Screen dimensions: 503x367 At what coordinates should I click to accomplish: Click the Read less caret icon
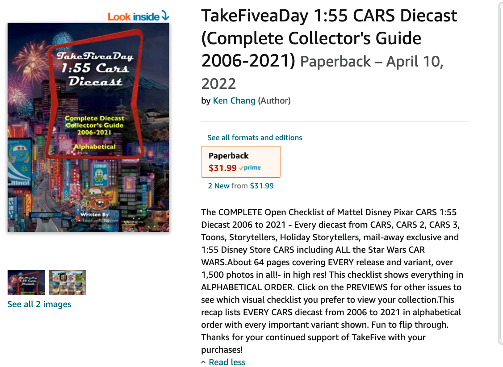203,362
